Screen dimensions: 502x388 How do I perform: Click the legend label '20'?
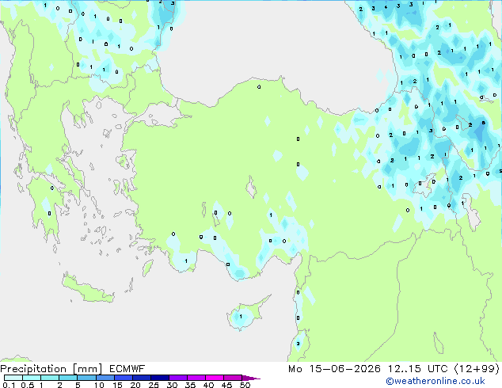(135, 385)
